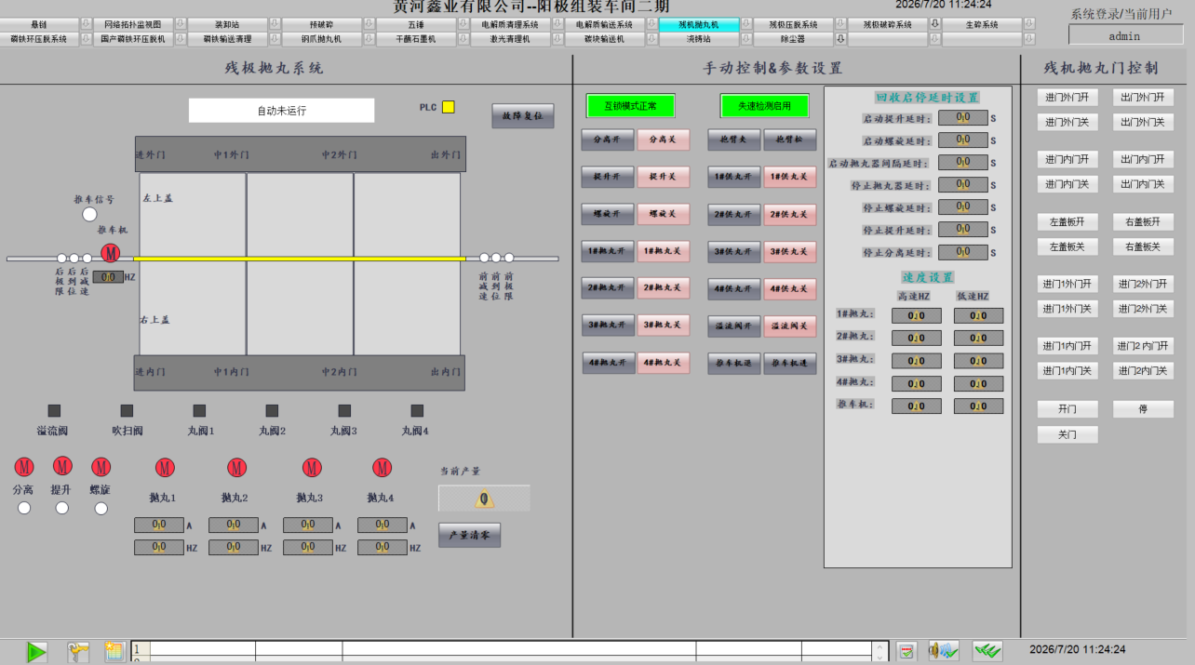Click the 推车机 red motor icon
Screen dimensions: 1195x665
111,252
